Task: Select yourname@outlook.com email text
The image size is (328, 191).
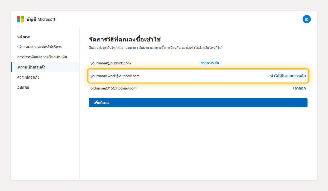Action: 111,63
